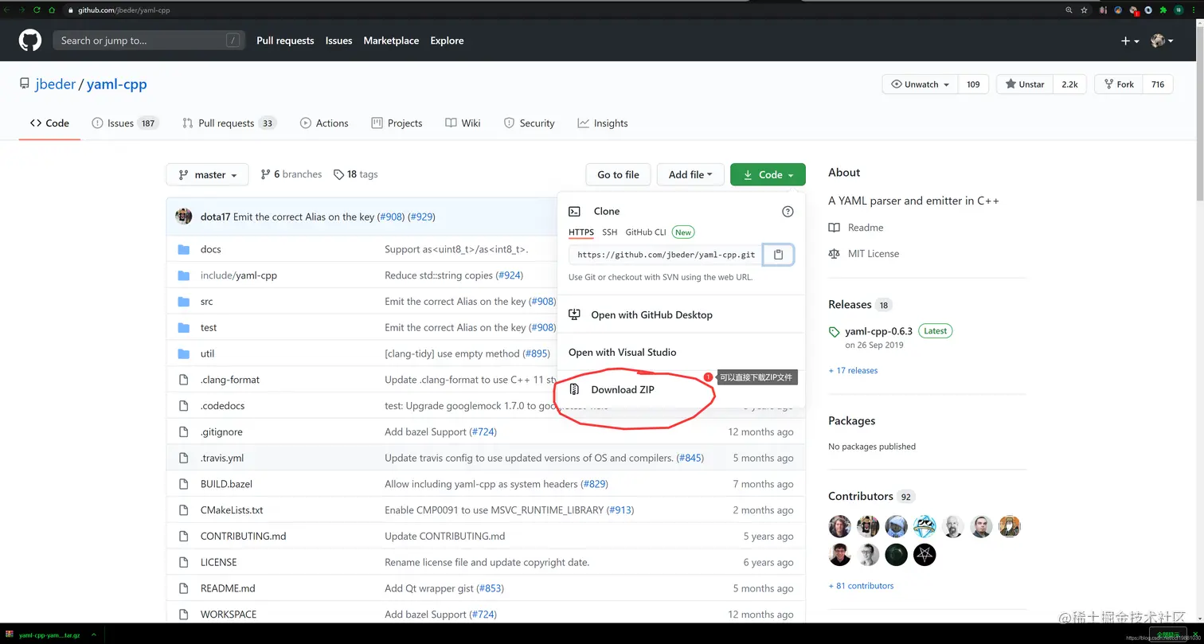Click the LICENSE file icon

click(184, 562)
